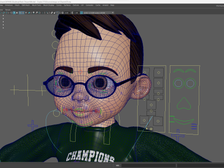Select the blue plus control left of shoulder

pos(33,125)
